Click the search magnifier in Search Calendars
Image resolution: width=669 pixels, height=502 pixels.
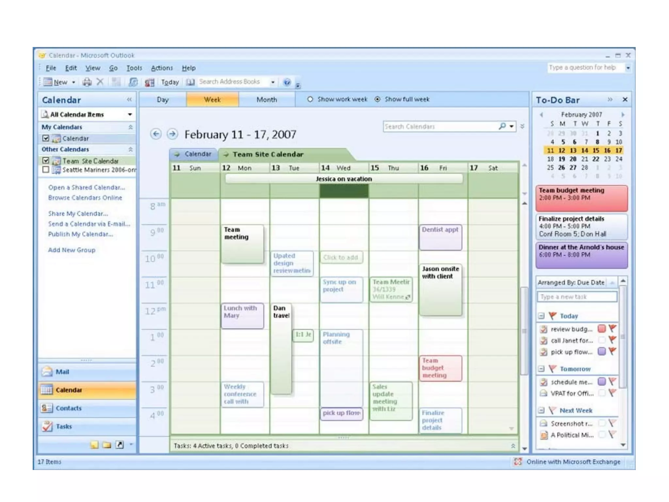502,126
